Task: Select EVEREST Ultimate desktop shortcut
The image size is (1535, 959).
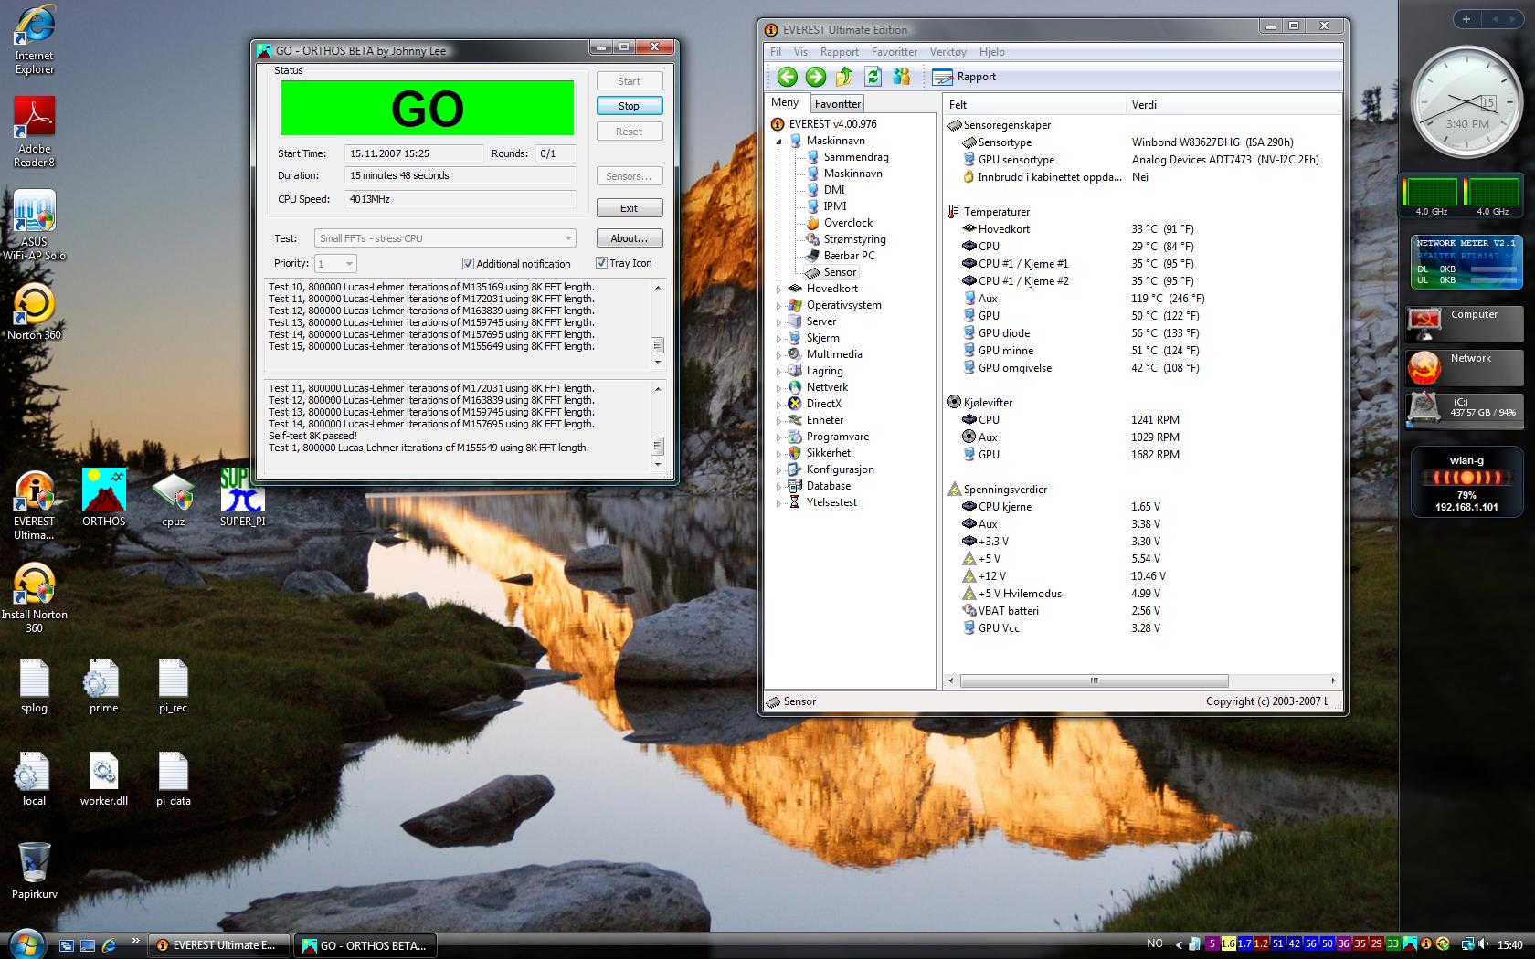Action: tap(34, 505)
